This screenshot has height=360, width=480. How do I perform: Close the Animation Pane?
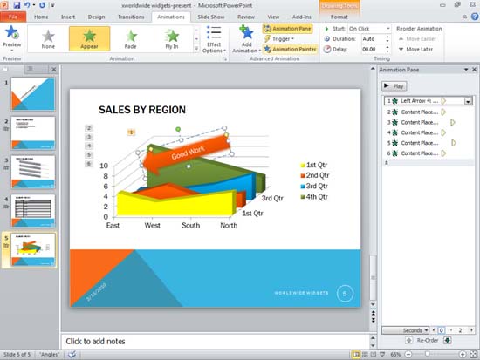474,70
